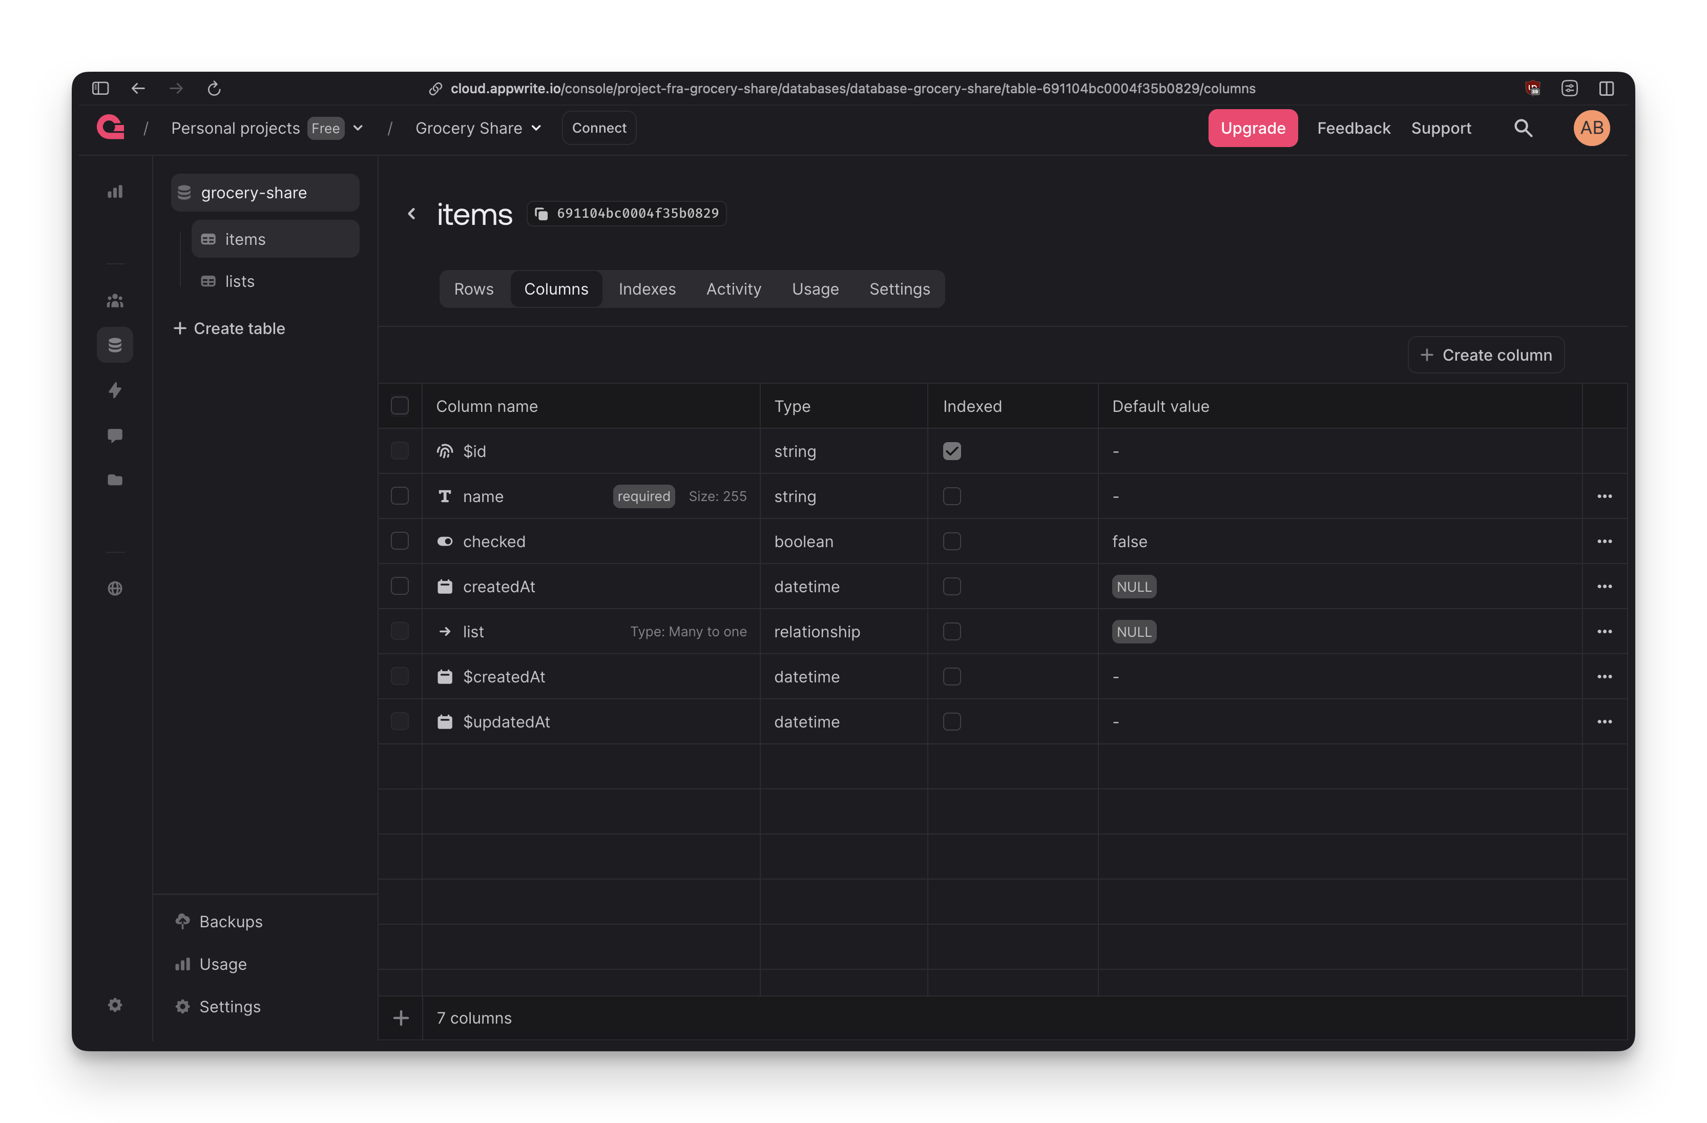The width and height of the screenshot is (1707, 1123).
Task: Select all columns using the header checkbox
Action: (x=400, y=405)
